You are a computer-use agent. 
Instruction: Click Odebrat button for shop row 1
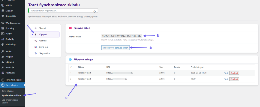click(234, 73)
